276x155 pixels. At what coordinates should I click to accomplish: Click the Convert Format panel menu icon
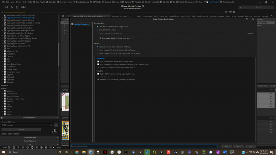tap(2, 118)
